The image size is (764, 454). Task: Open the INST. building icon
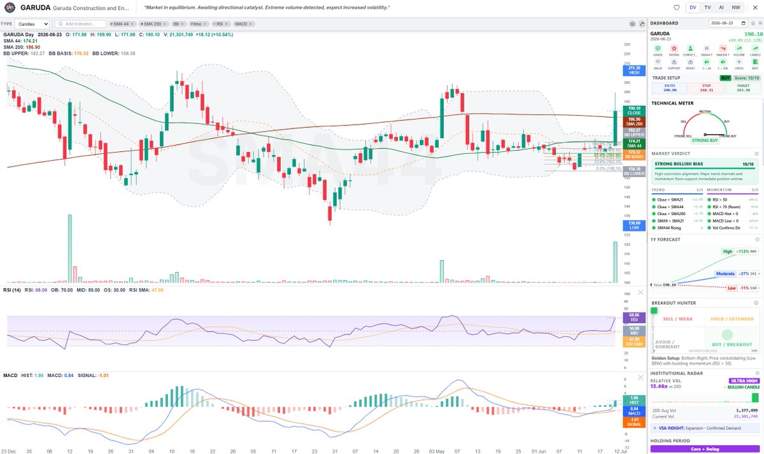tap(755, 62)
